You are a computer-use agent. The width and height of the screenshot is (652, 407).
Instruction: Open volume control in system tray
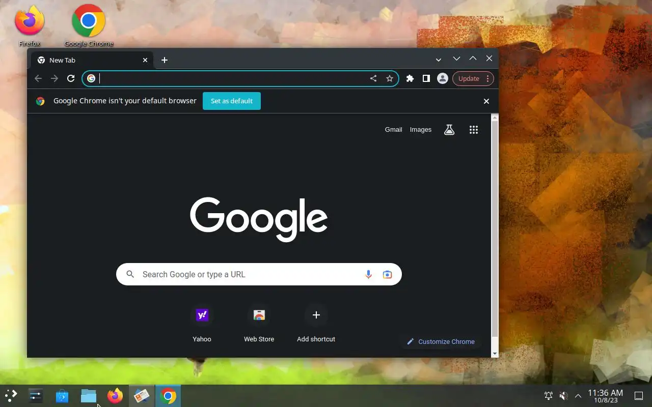[x=563, y=396]
